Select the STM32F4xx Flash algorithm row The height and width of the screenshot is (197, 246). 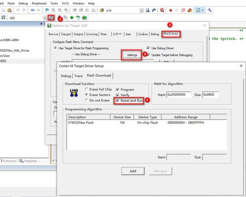[146, 123]
